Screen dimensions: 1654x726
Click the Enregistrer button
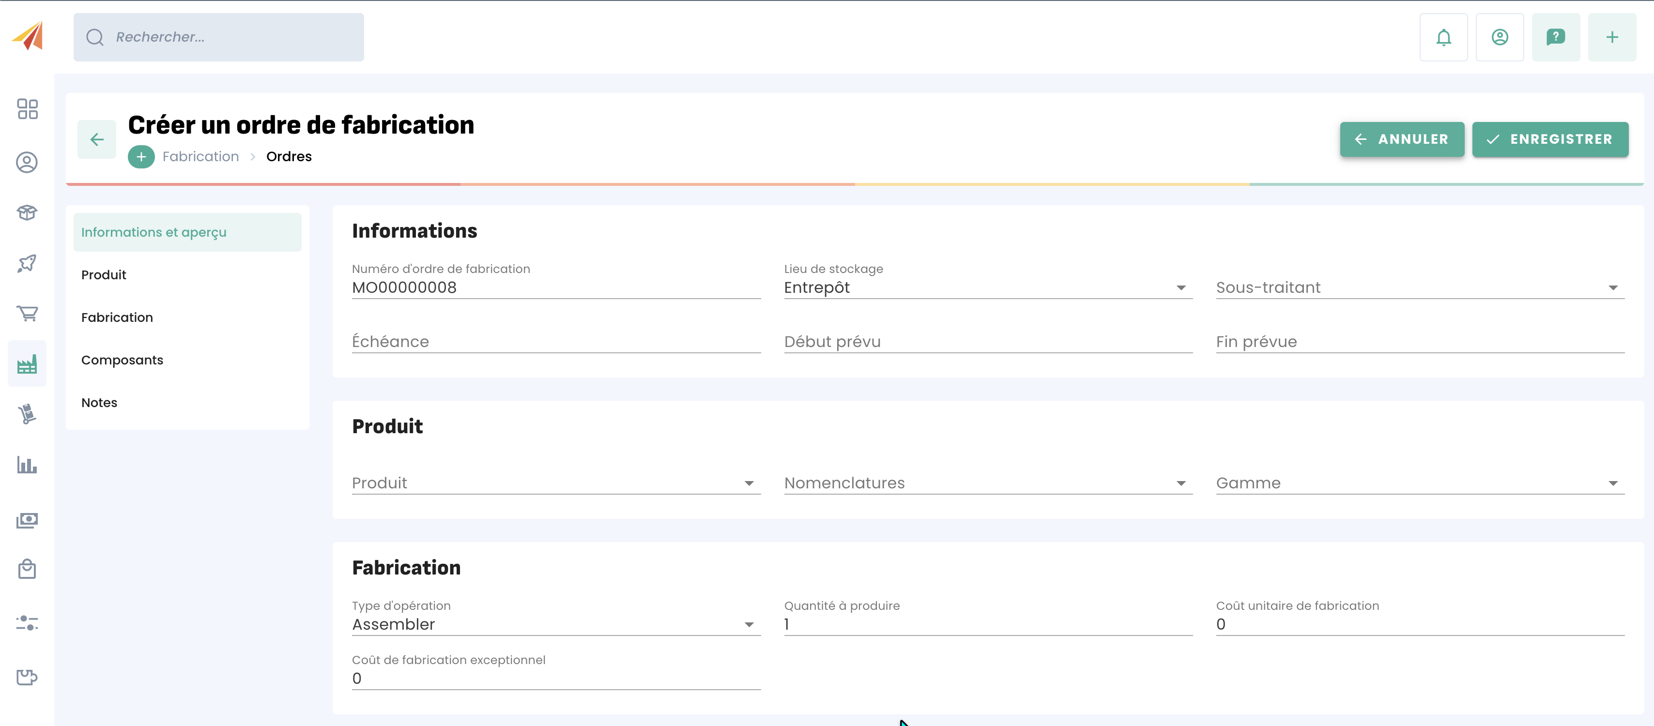point(1549,139)
